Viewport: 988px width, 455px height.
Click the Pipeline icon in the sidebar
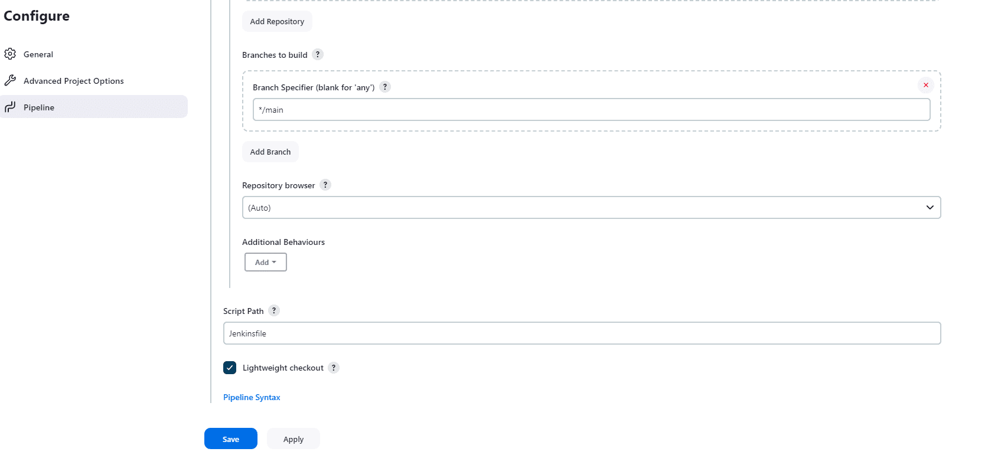point(10,107)
